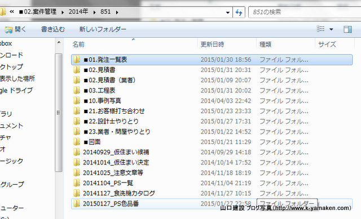Select ュメント in the navigation pane

11,126
